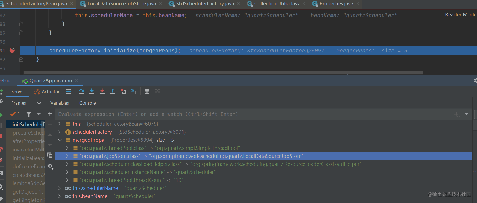Expand the org.quartz.scheduler.instanceName entry
This screenshot has height=203, width=477.
pos(67,172)
